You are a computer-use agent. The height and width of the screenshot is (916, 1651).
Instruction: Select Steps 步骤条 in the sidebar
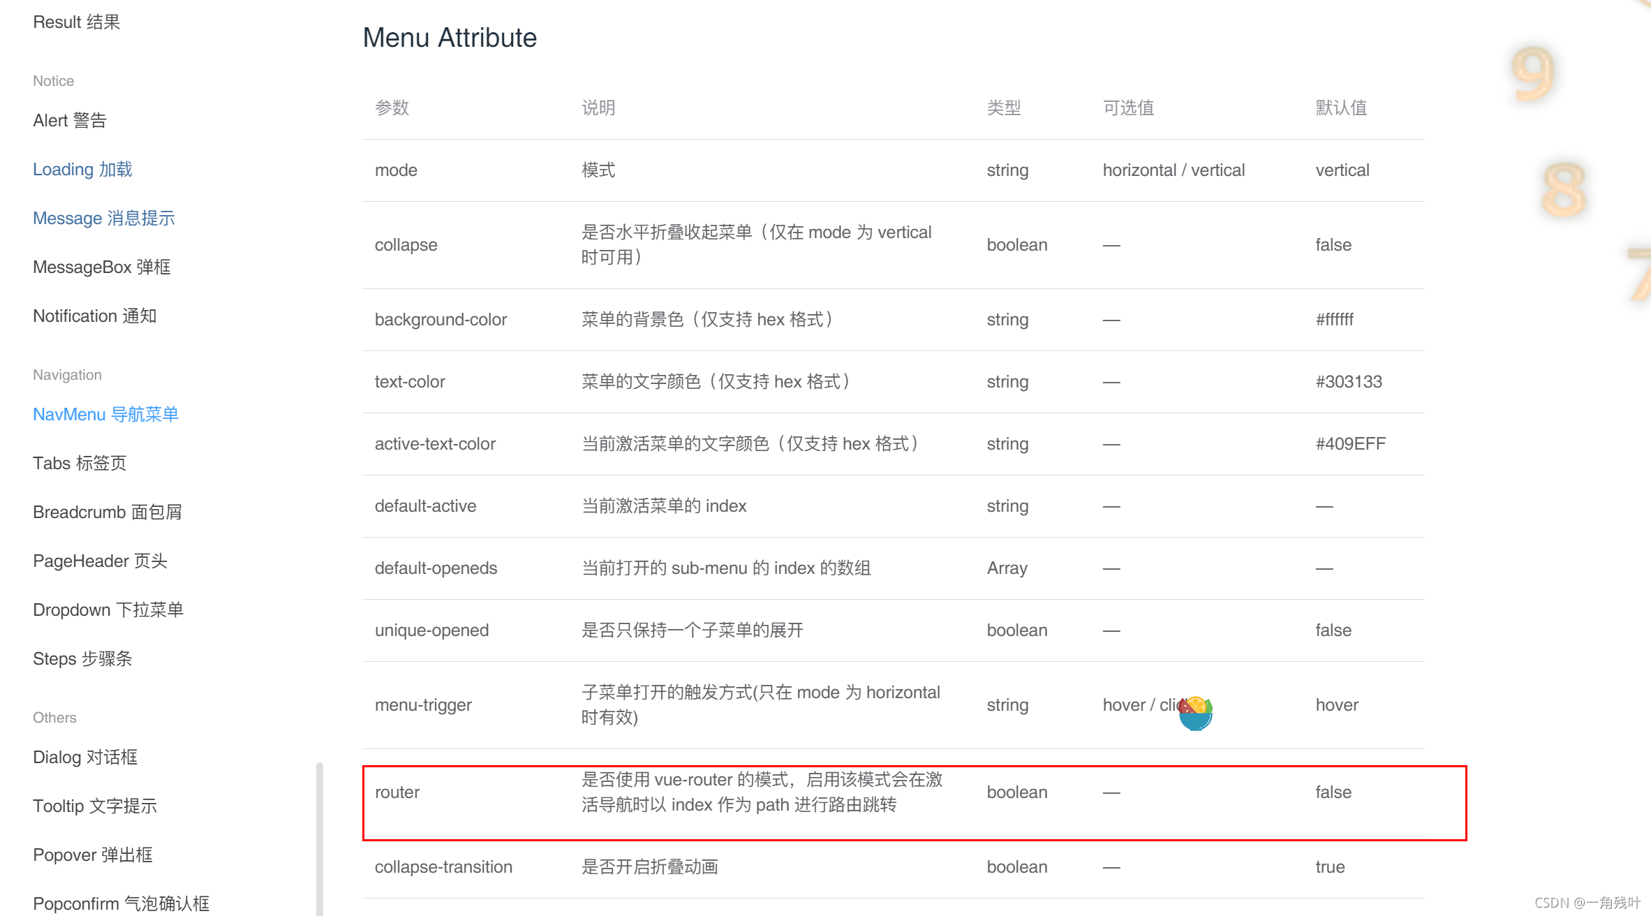(x=82, y=659)
